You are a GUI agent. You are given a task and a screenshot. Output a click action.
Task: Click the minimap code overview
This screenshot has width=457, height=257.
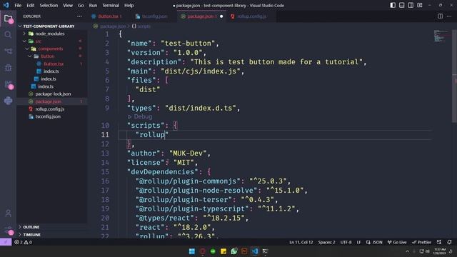pos(442,36)
